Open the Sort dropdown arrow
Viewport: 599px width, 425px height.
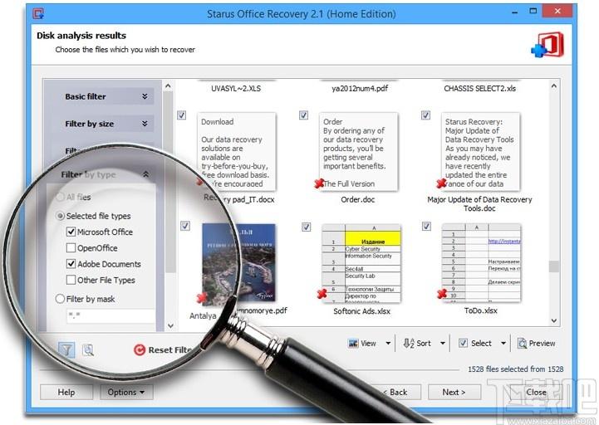click(443, 344)
